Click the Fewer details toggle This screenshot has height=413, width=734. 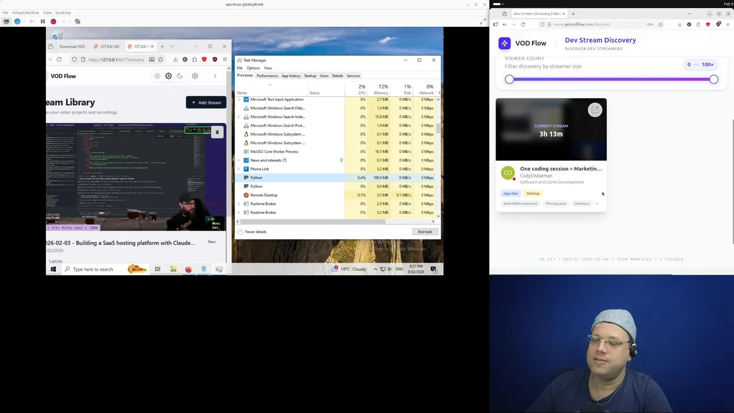(x=252, y=232)
